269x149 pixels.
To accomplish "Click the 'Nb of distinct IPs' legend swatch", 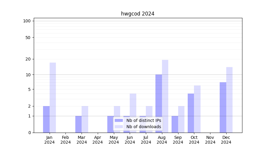I will click(x=119, y=120).
